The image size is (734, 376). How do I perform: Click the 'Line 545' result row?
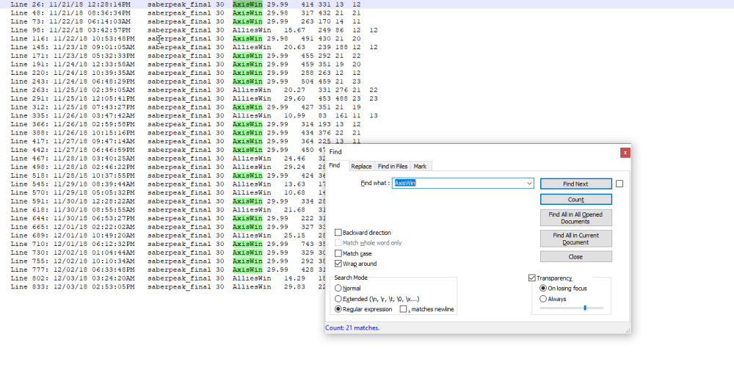pos(167,184)
